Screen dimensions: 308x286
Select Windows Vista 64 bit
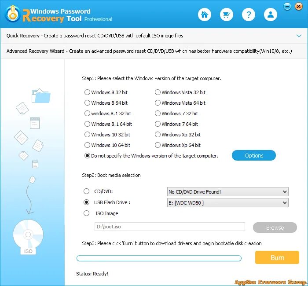pos(180,103)
